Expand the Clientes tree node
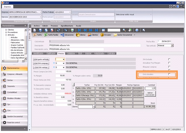This screenshot has width=186, height=133. point(6,30)
